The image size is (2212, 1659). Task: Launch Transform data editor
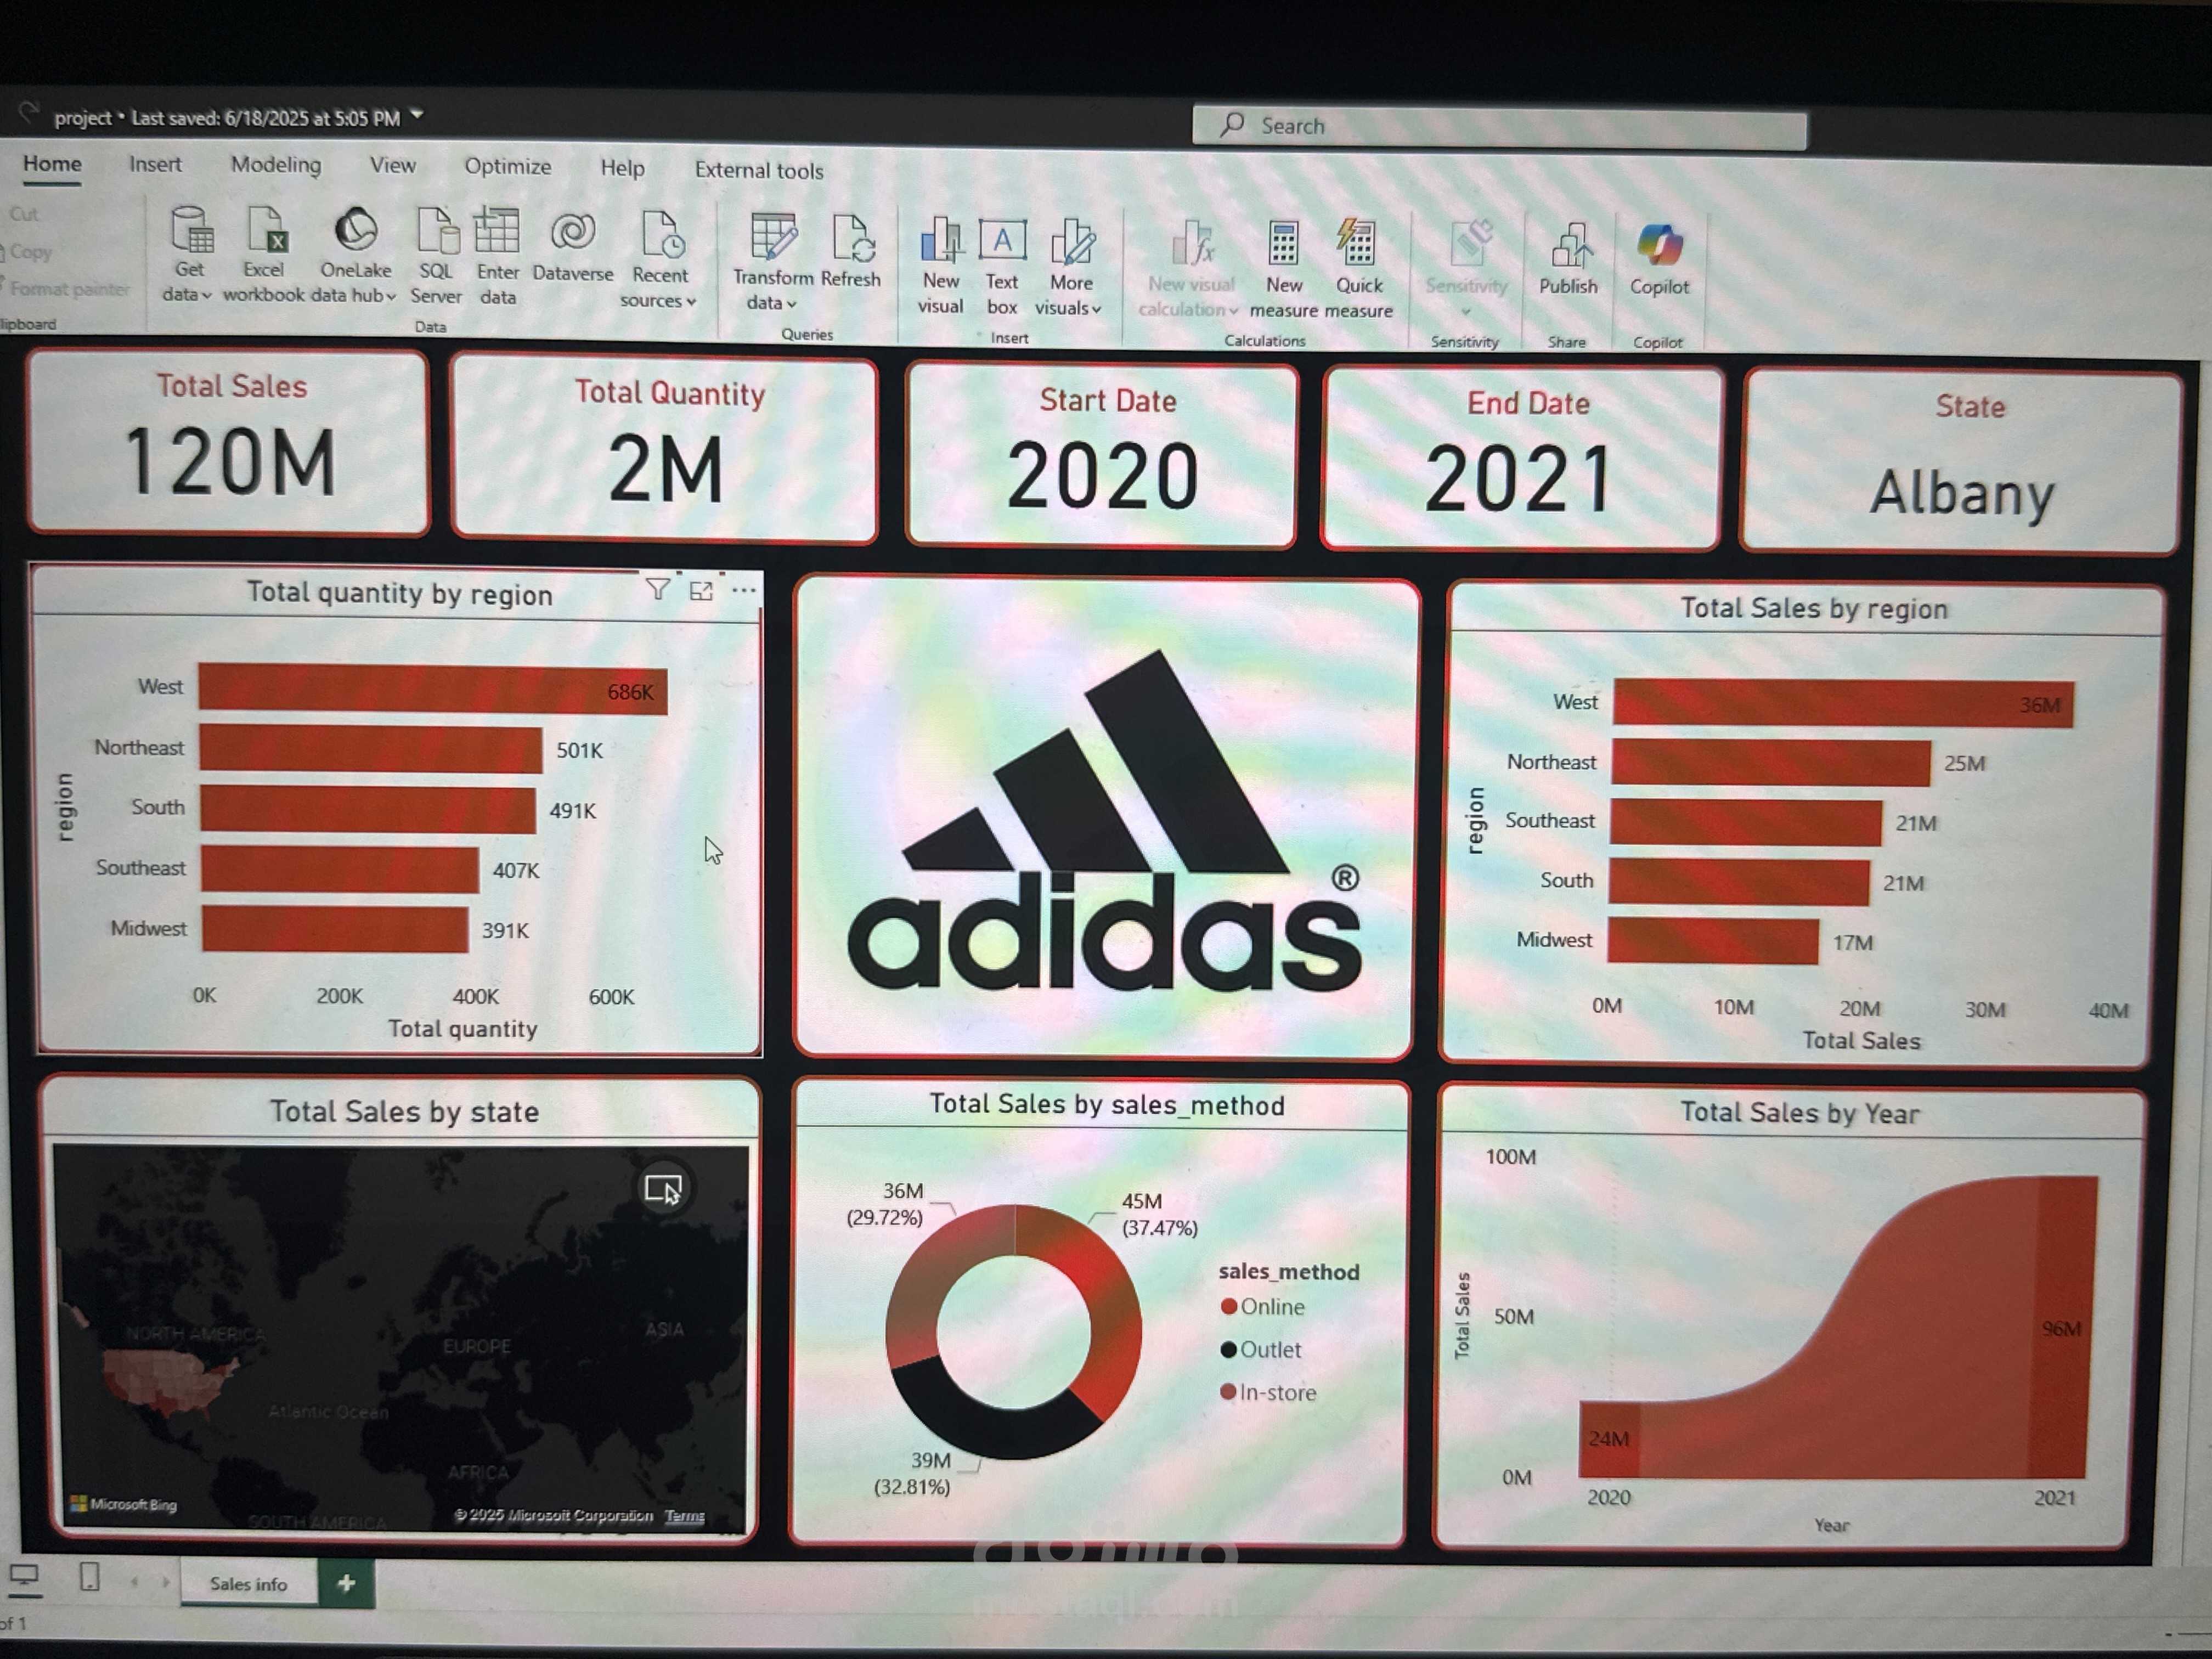773,262
